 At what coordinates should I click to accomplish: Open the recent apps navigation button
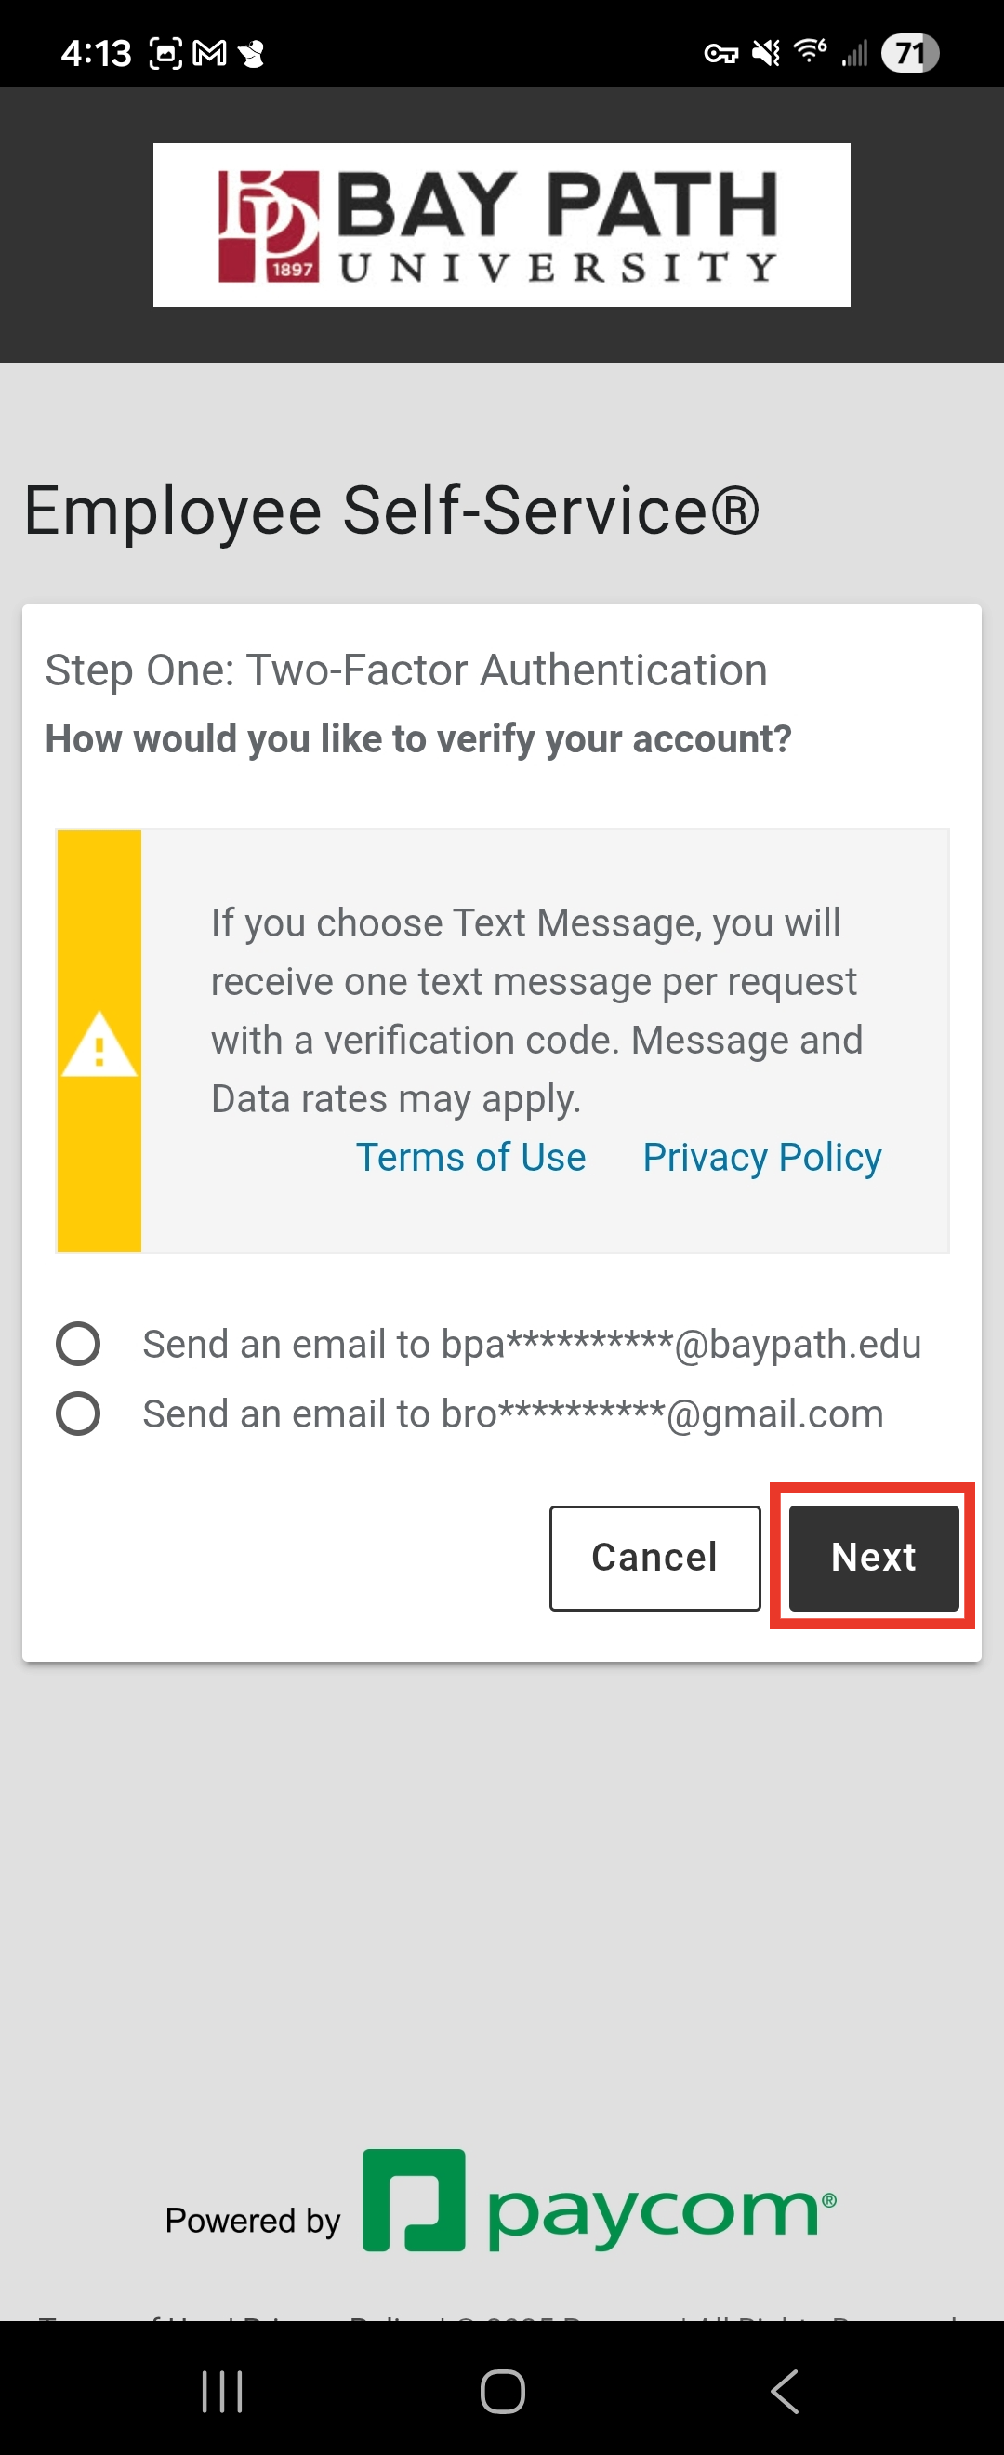point(222,2390)
